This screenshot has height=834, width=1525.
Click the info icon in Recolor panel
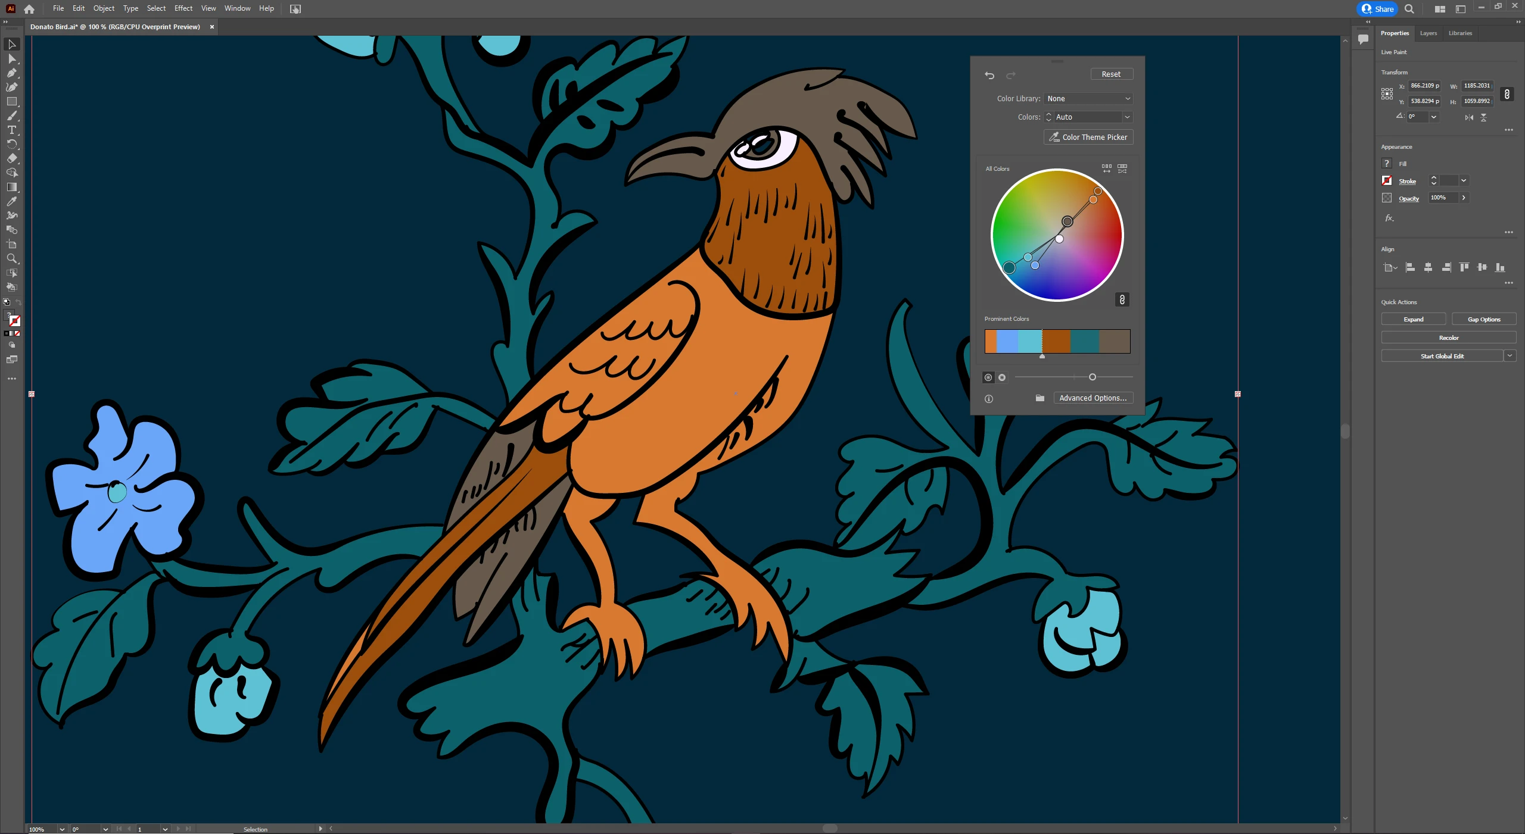click(989, 399)
